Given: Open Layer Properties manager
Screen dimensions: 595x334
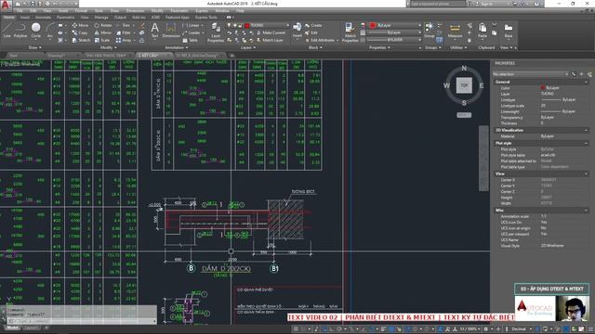Looking at the screenshot, I should (x=216, y=32).
